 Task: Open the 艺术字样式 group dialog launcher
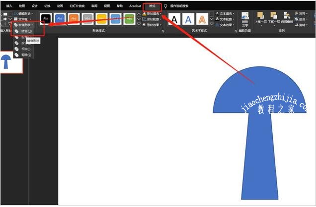pos(236,31)
